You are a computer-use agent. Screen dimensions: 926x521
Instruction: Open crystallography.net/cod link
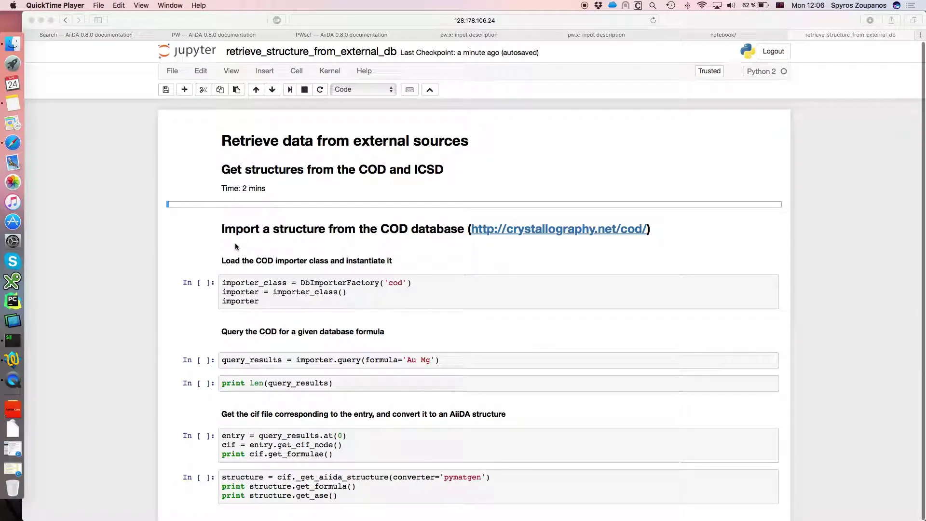point(558,229)
